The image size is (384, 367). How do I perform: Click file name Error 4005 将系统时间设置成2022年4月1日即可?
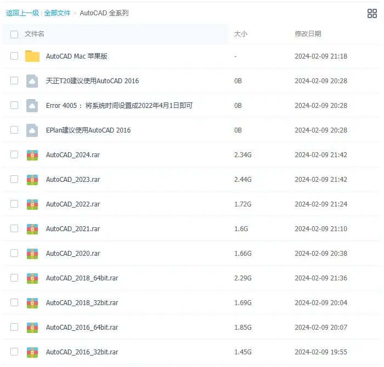(119, 106)
